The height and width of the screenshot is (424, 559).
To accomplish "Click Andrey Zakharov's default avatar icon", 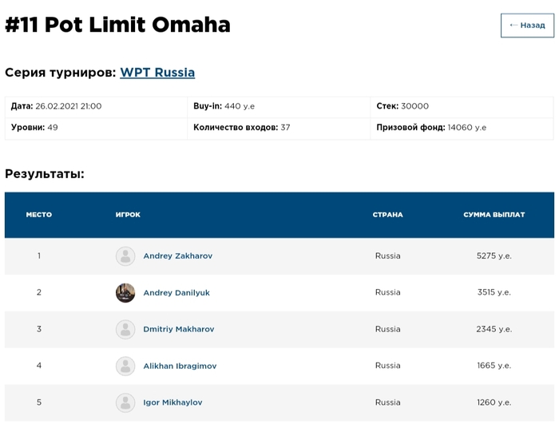I will [125, 256].
